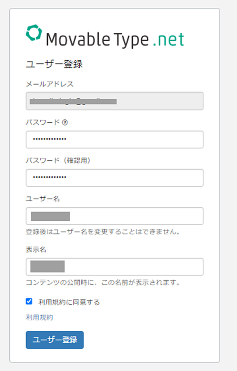Click the パスワード label text
Image resolution: width=237 pixels, height=371 pixels.
42,122
